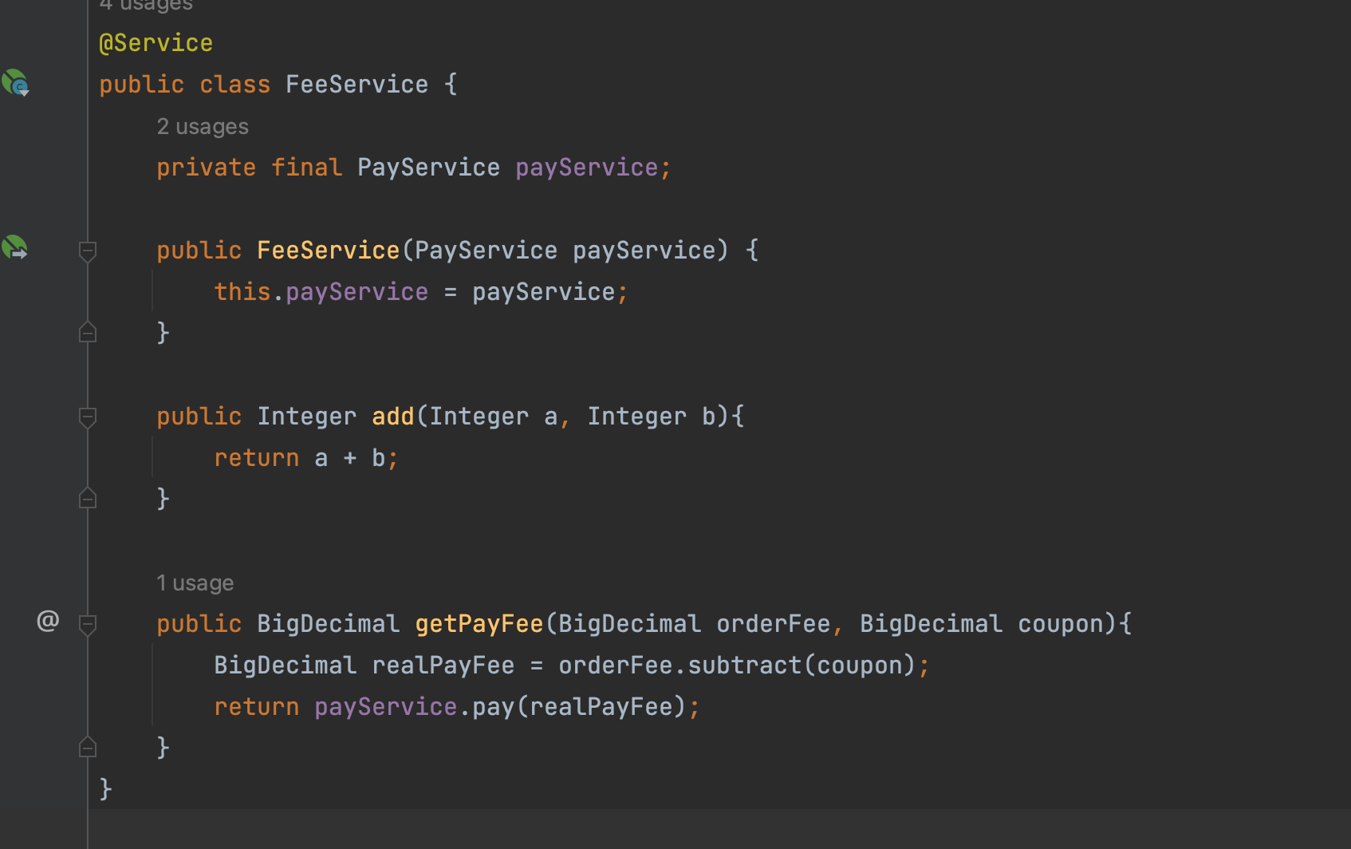Click the @Service annotation

tap(156, 43)
